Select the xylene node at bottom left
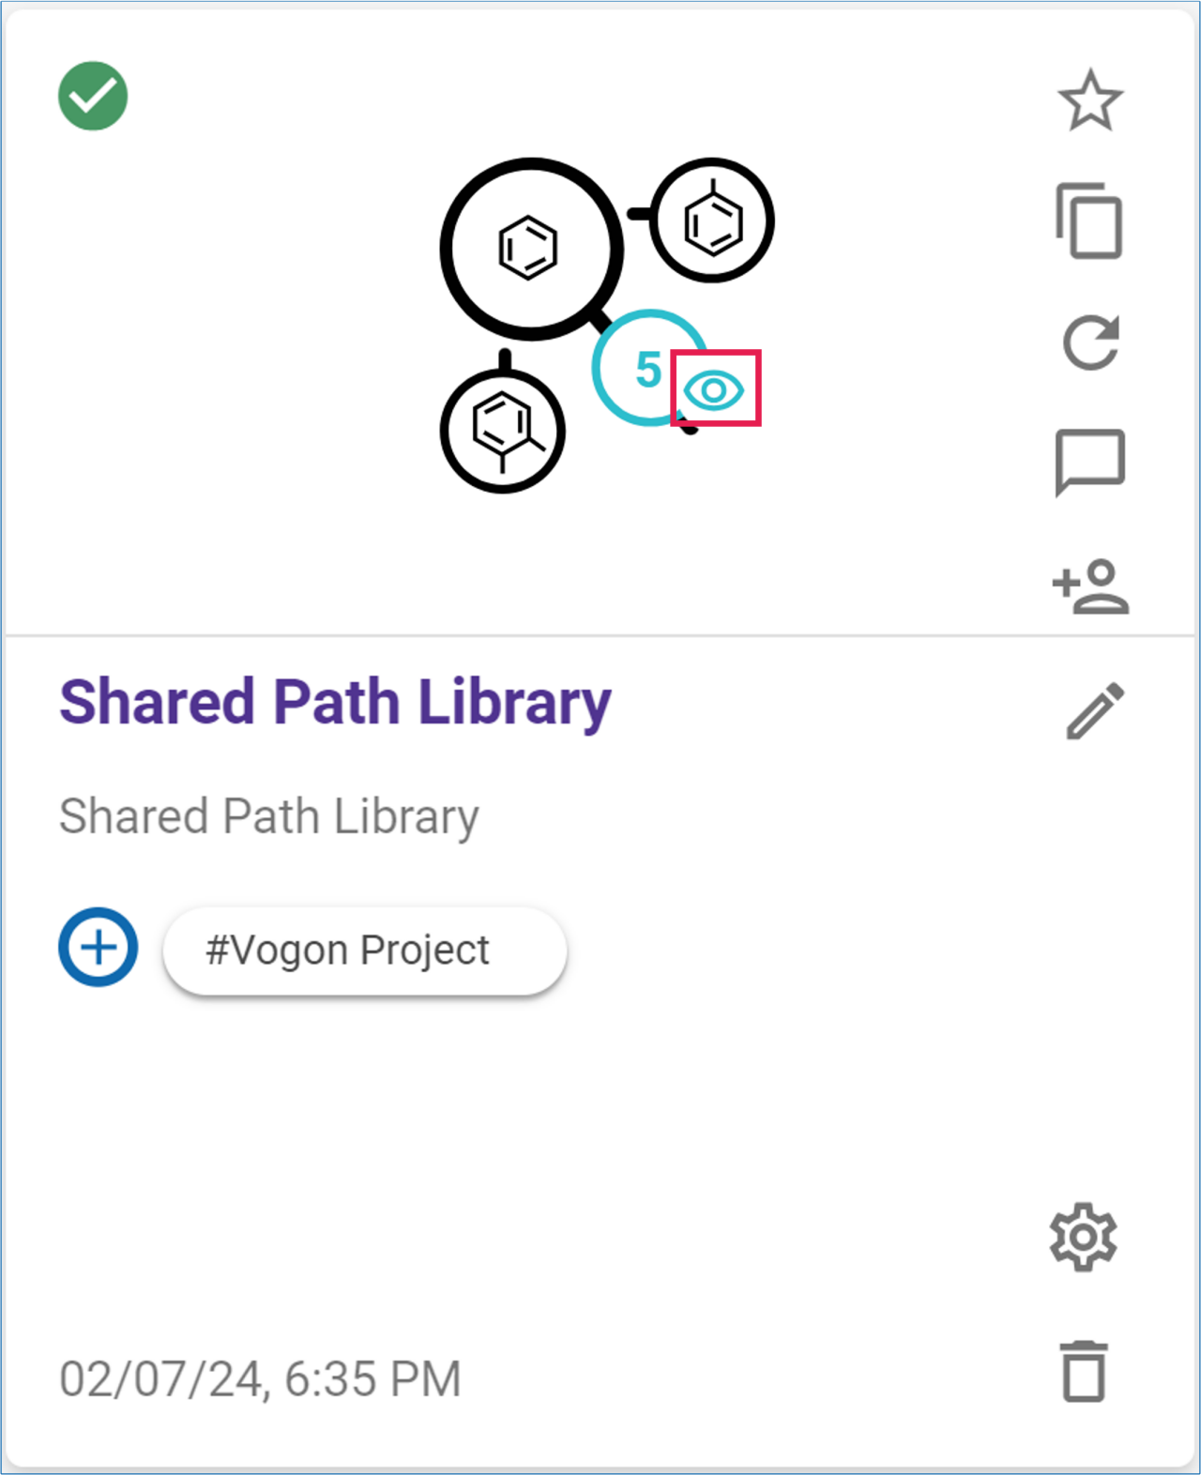The width and height of the screenshot is (1201, 1475). click(x=503, y=431)
